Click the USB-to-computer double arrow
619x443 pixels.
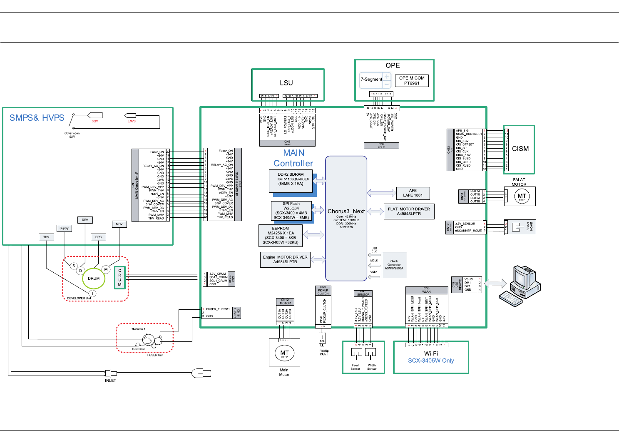tap(495, 284)
